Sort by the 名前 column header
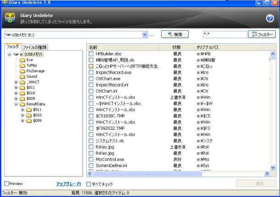The width and height of the screenshot is (280, 197). [x=123, y=47]
